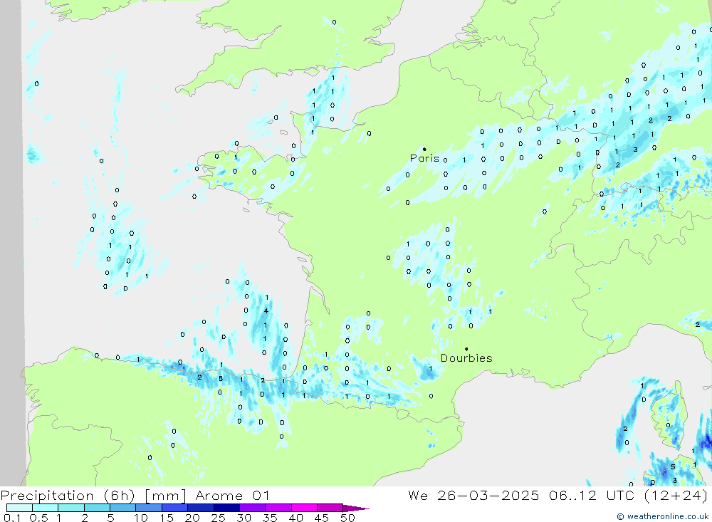Click the '(12+24)' forecast offset text

[676, 495]
